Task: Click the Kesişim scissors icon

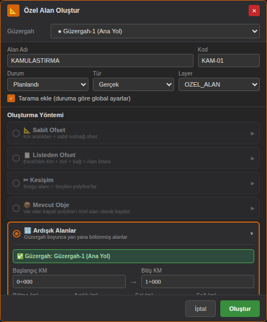Action: tap(26, 180)
